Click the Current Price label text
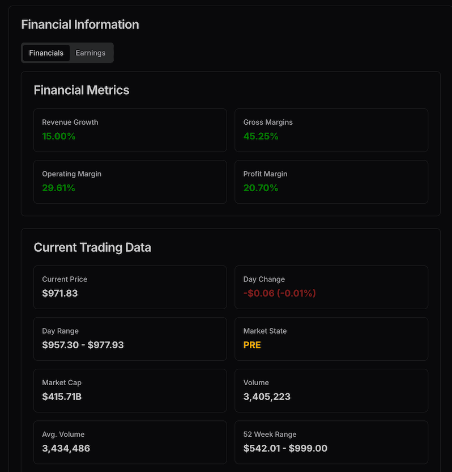 point(65,279)
